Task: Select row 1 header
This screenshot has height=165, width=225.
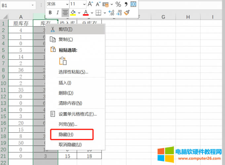Action: (4, 23)
